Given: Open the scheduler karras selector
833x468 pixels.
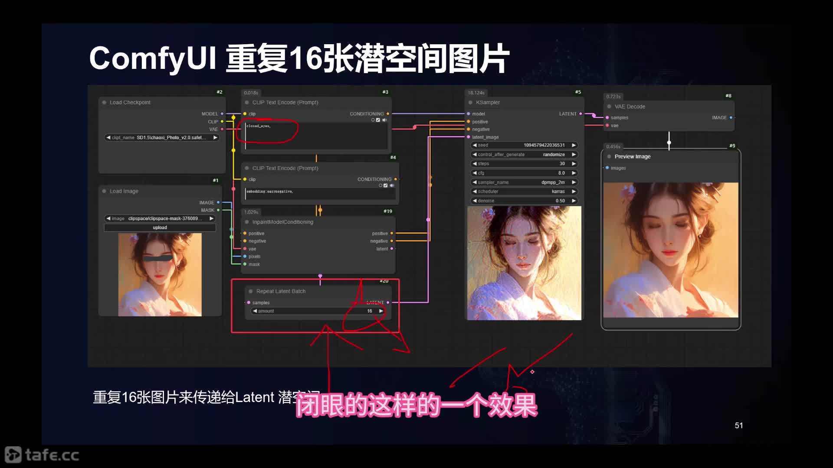Looking at the screenshot, I should (524, 192).
